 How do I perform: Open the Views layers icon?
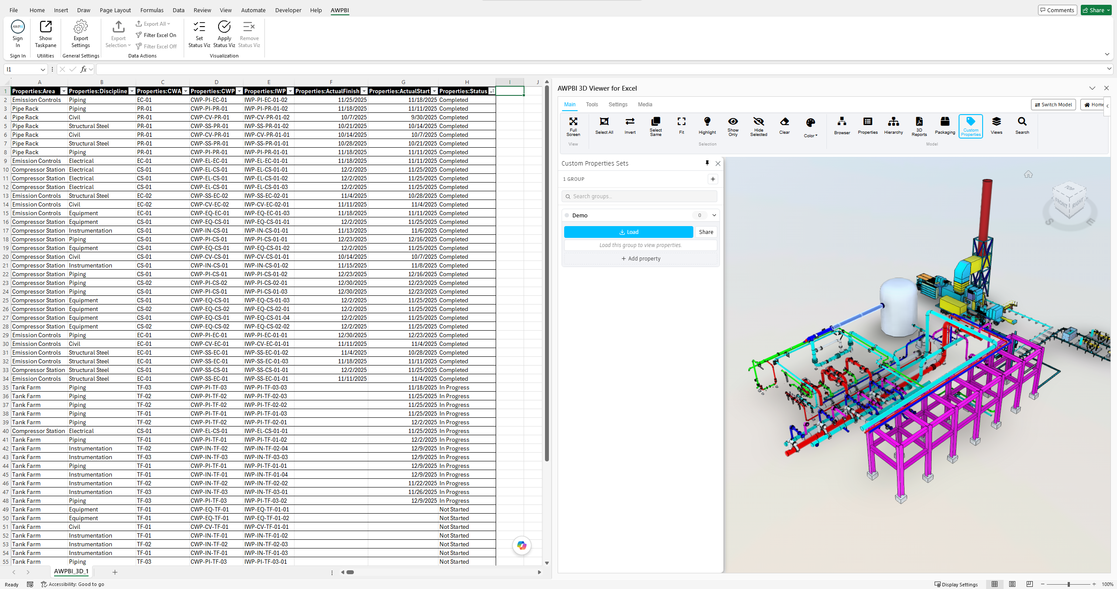[x=997, y=122]
